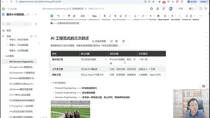This screenshot has width=210, height=118.
Task: Toggle the numbered list
Action: click(191, 16)
